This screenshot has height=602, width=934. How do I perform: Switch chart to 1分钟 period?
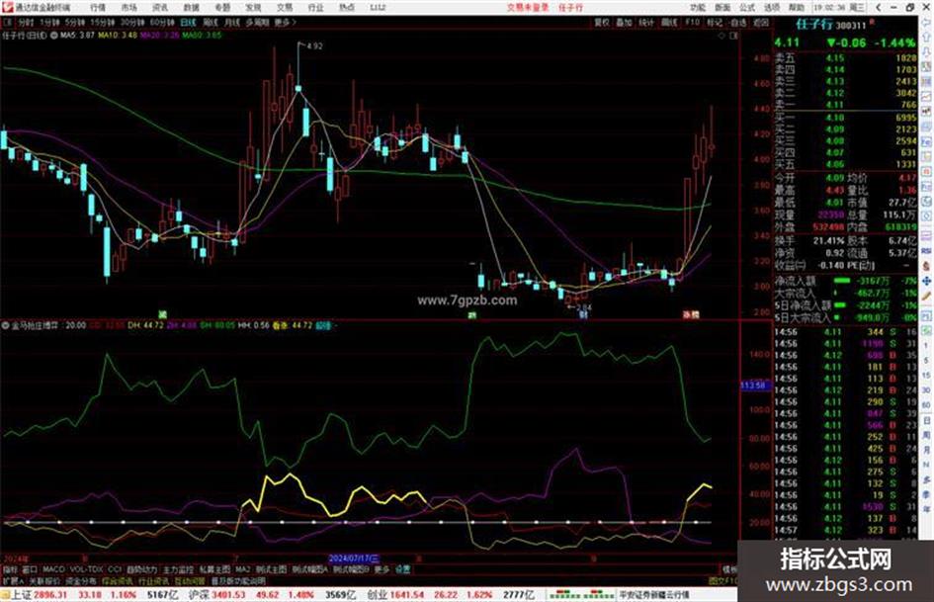pyautogui.click(x=49, y=22)
